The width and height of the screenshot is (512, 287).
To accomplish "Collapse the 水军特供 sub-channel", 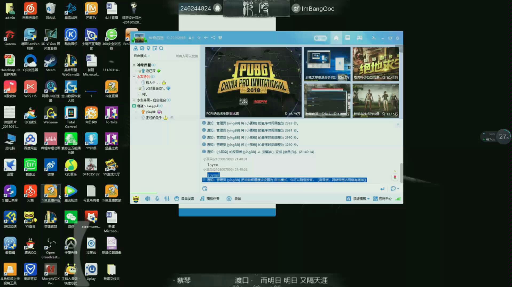I will click(134, 77).
